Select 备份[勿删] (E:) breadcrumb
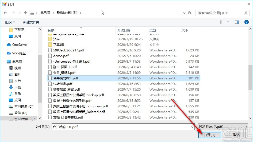Image resolution: width=253 pixels, height=142 pixels. [x=67, y=13]
